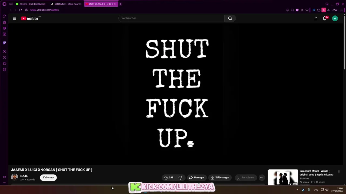Image resolution: width=346 pixels, height=194 pixels.
Task: Open Twitch panel in sidebar
Action: coord(4,43)
